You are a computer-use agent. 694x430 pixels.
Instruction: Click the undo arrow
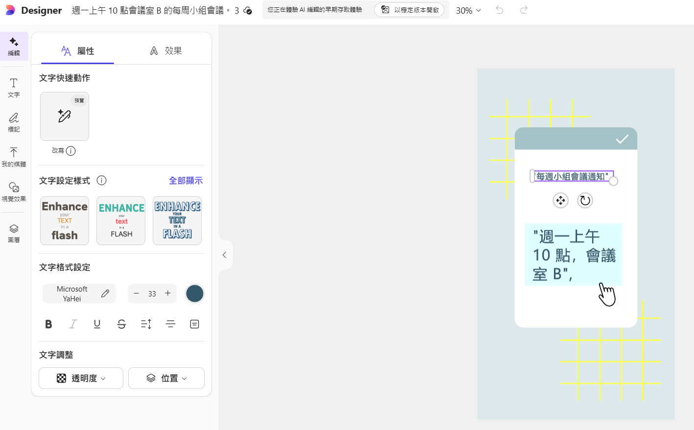coord(499,10)
